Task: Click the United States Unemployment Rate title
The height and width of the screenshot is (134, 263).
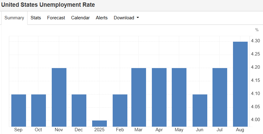Action: tap(48, 5)
